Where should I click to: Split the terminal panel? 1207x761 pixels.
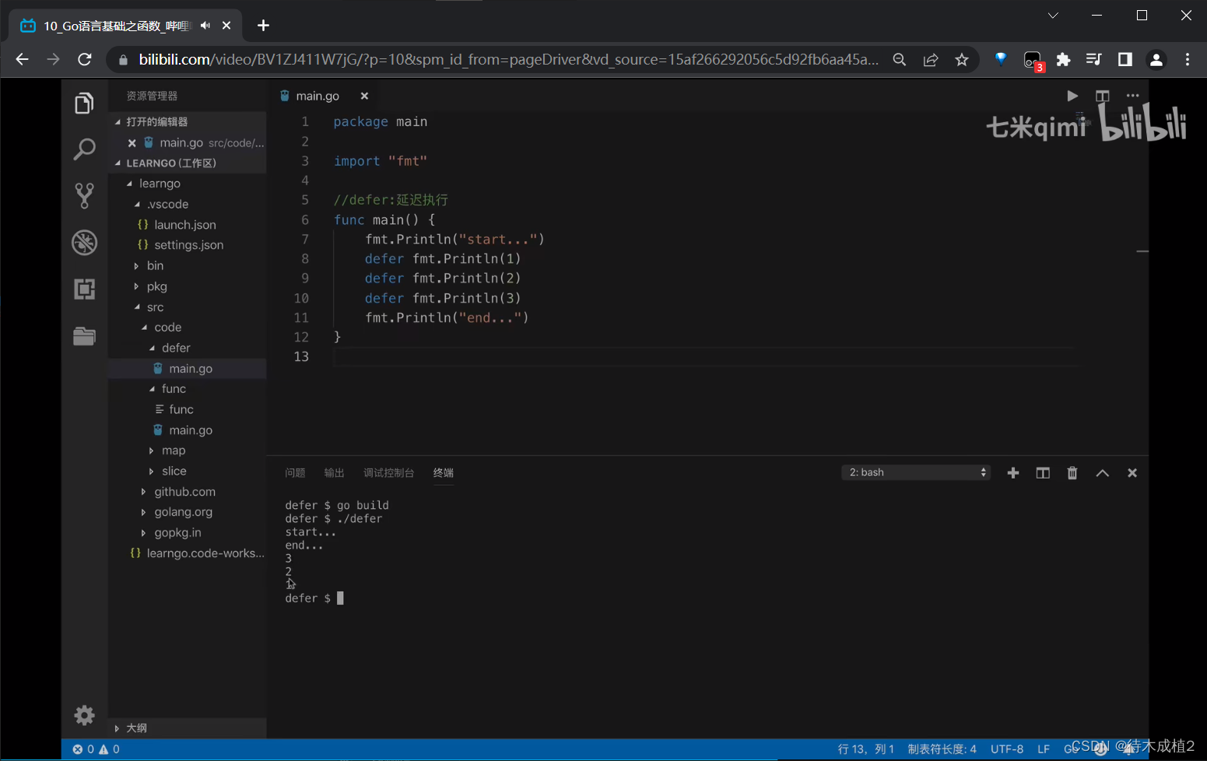point(1043,473)
